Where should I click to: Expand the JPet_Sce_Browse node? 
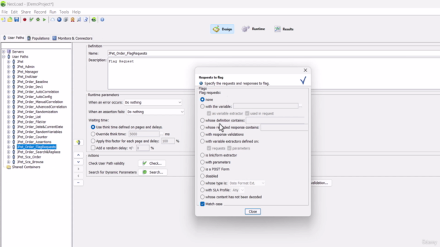coord(8,162)
